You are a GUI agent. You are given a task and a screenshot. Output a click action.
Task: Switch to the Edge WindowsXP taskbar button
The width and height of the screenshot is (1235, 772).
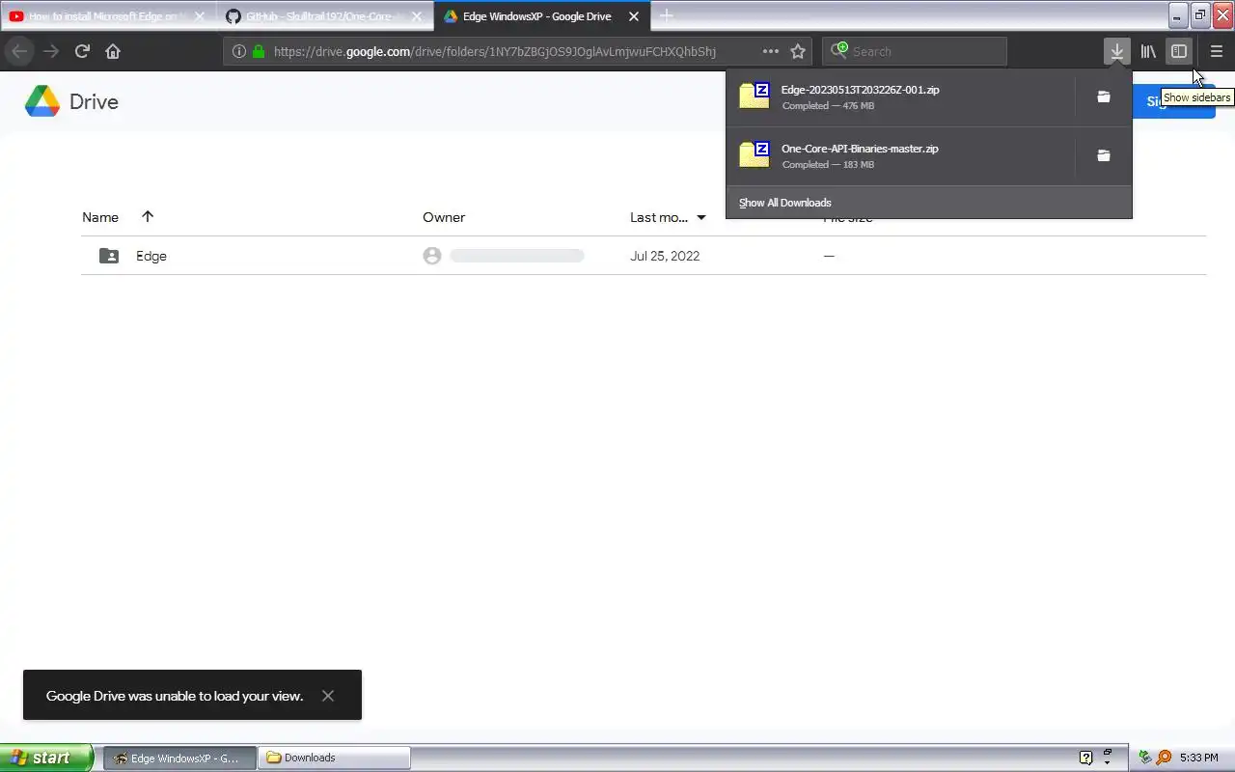pos(180,758)
